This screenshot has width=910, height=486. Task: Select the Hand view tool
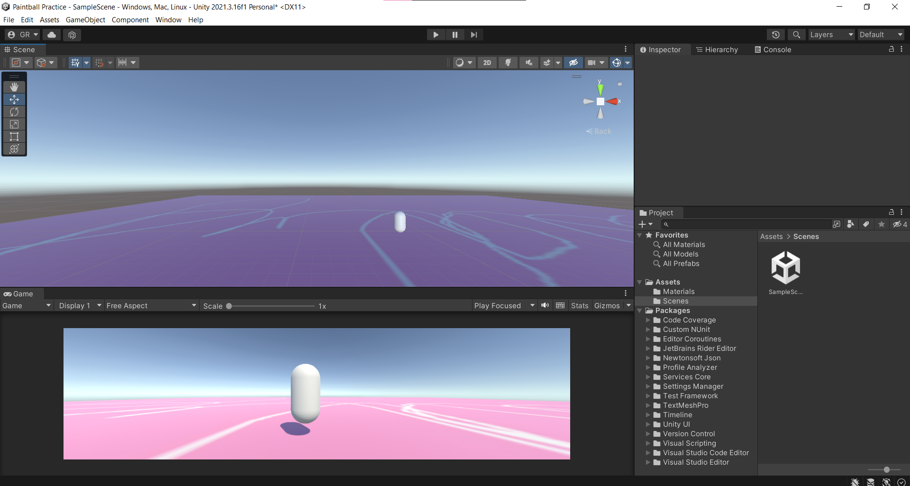tap(14, 87)
